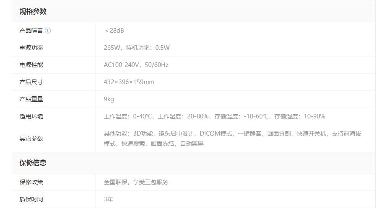This screenshot has height=208, width=387.
Task: Click the 适用环境 row label
Action: 31,116
